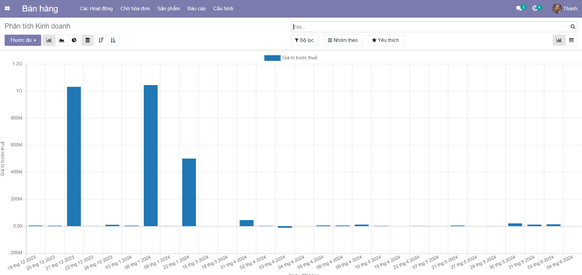Screen dimensions: 582x275
Task: Open the Báo cáo menu
Action: [197, 8]
